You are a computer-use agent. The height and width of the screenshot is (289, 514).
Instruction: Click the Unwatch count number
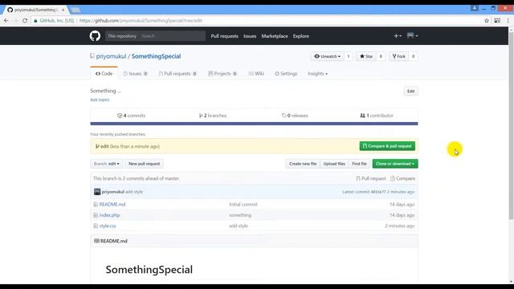point(348,56)
